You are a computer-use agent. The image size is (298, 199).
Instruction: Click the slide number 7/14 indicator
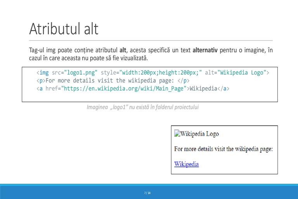[x=147, y=193]
